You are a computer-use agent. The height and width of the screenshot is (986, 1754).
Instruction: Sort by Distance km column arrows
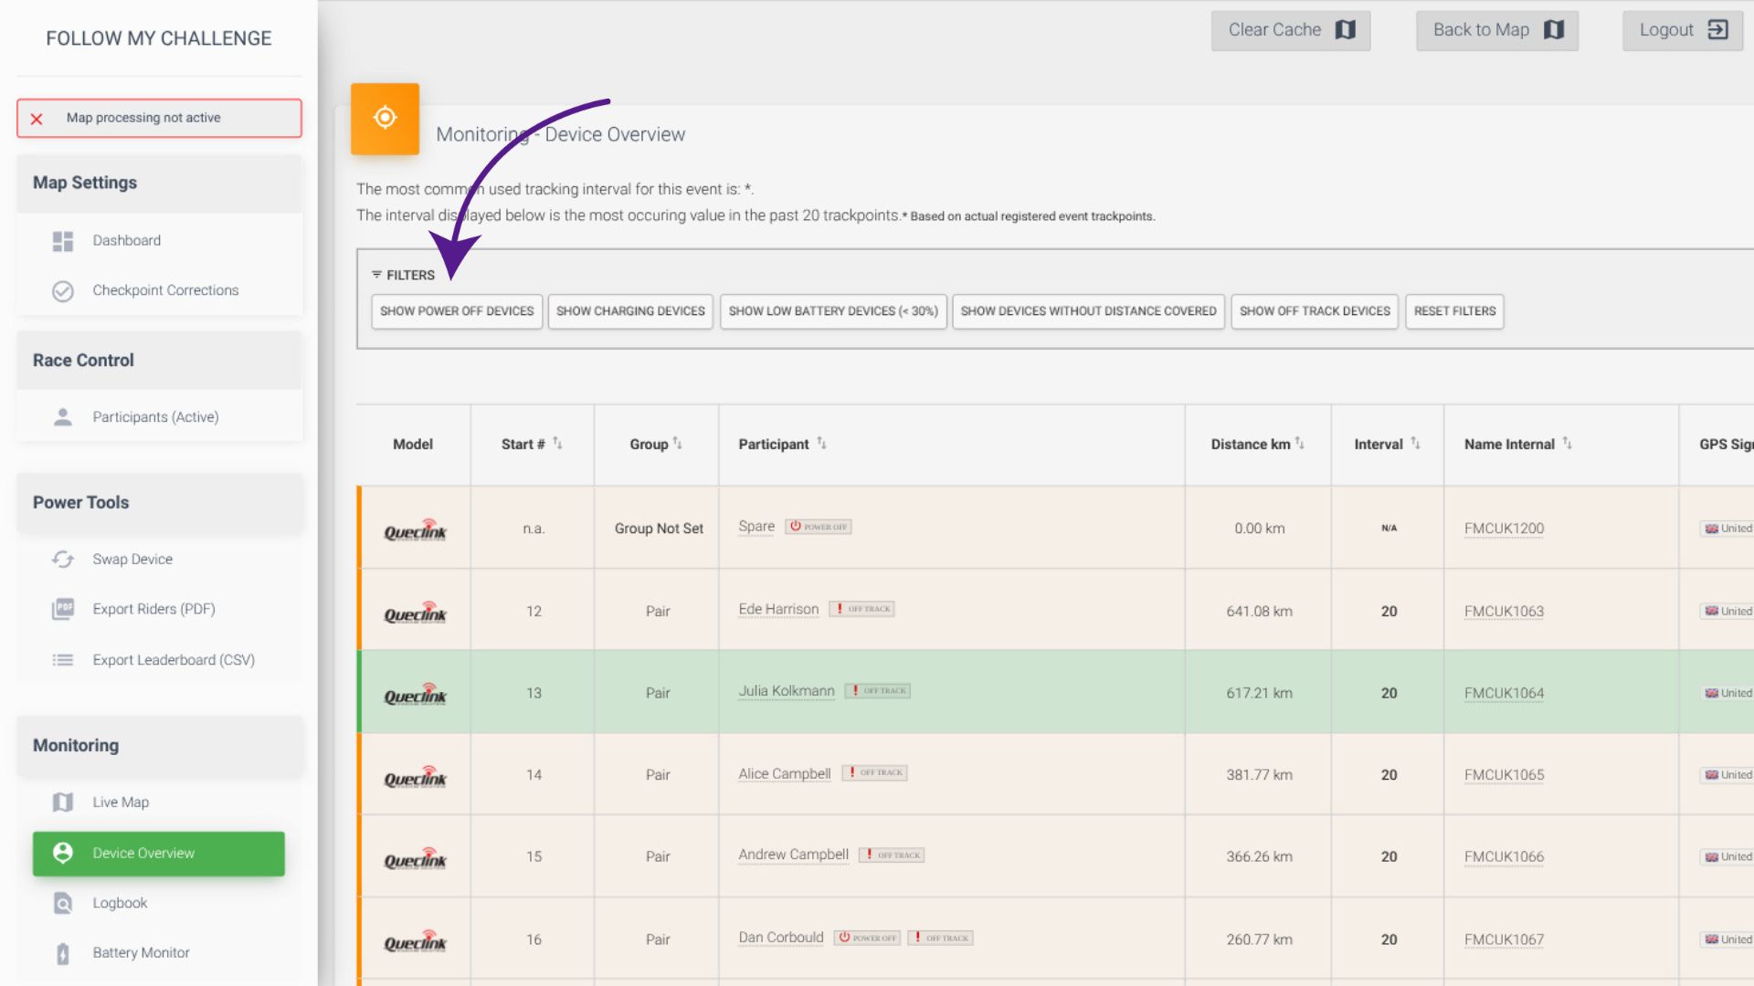(x=1299, y=444)
